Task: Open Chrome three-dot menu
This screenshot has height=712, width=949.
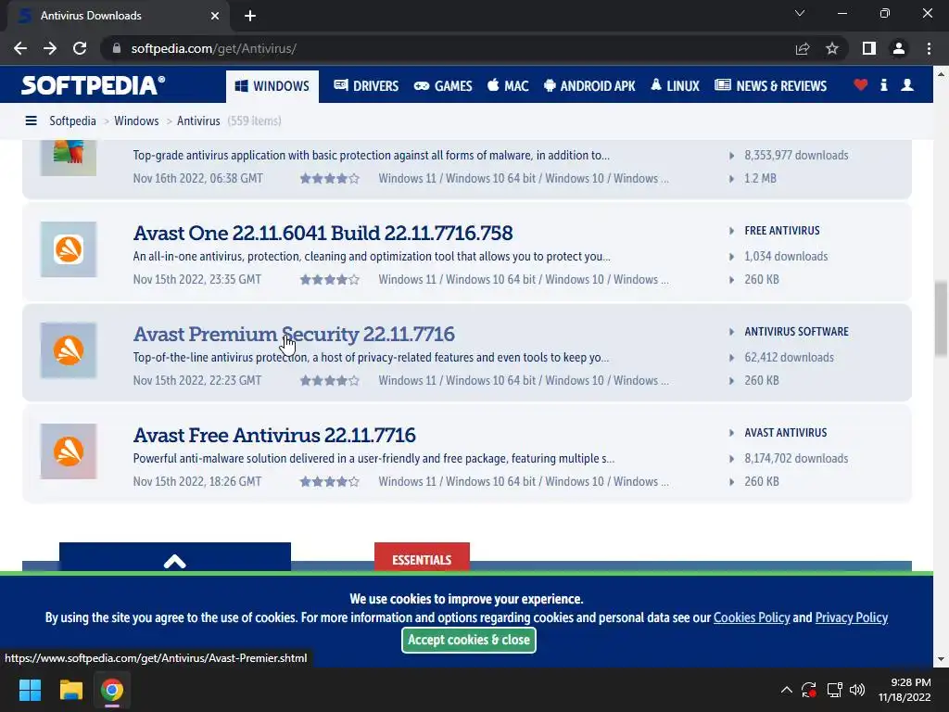Action: (x=929, y=48)
